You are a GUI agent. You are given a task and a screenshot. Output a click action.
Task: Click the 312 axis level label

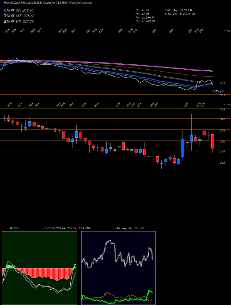tap(222, 119)
